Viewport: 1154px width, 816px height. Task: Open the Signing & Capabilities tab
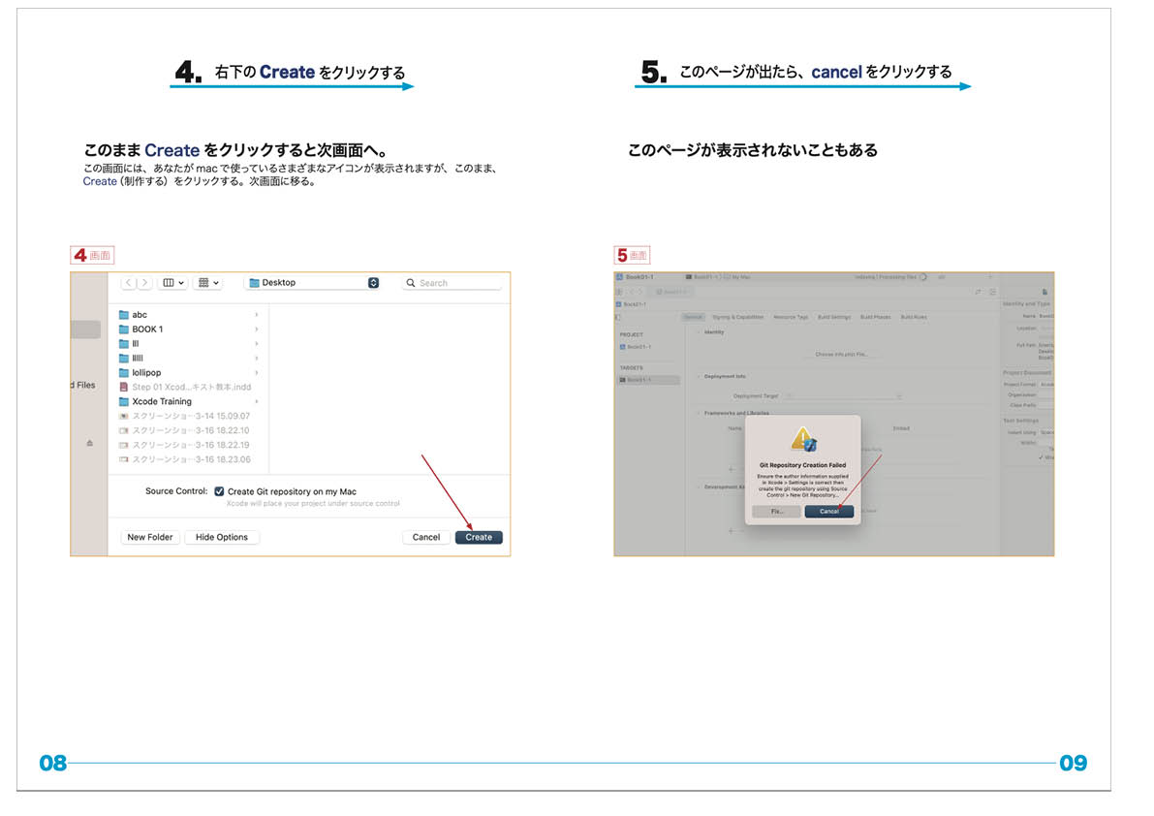[738, 317]
